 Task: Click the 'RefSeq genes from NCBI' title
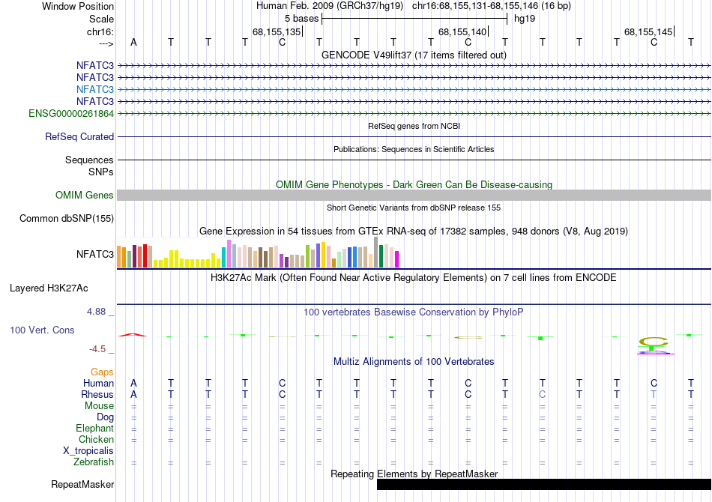[x=414, y=126]
